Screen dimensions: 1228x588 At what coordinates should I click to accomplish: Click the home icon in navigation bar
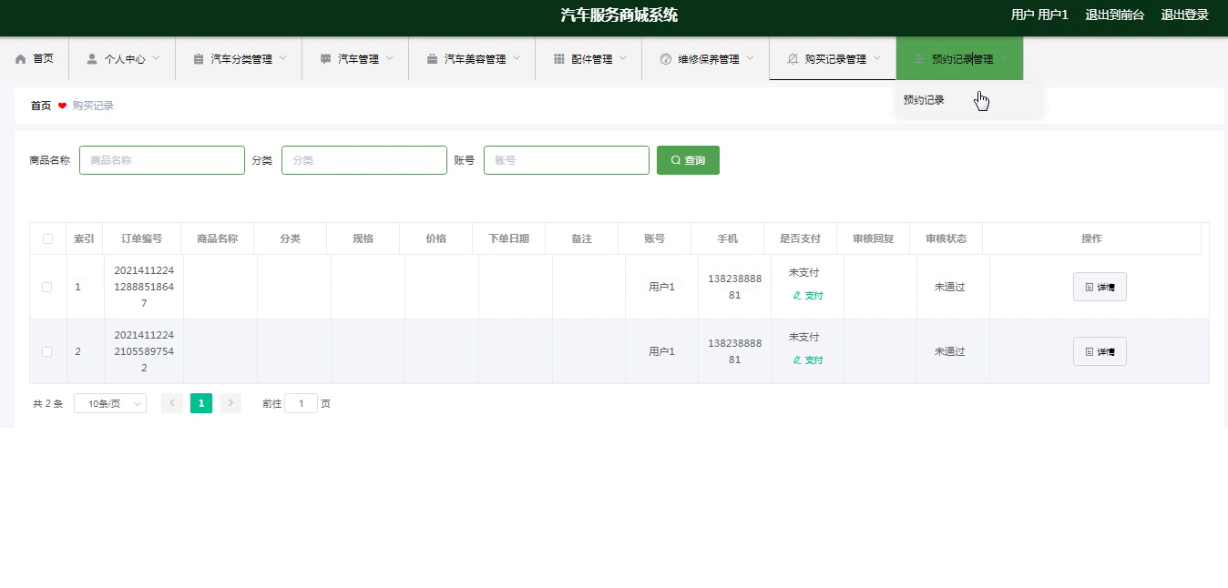point(21,59)
